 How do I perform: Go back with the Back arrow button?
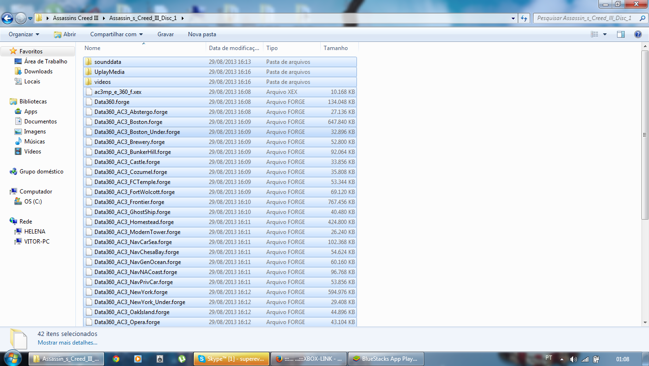click(x=7, y=18)
